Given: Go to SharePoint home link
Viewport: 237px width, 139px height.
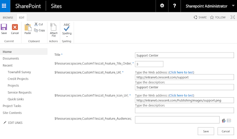Looking at the screenshot, I should [x=28, y=6].
